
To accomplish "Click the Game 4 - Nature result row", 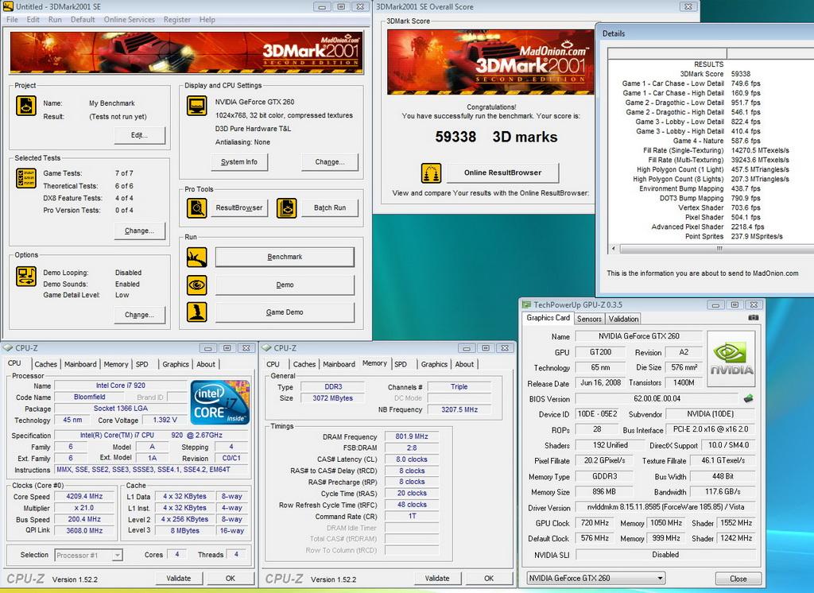I will (x=716, y=141).
